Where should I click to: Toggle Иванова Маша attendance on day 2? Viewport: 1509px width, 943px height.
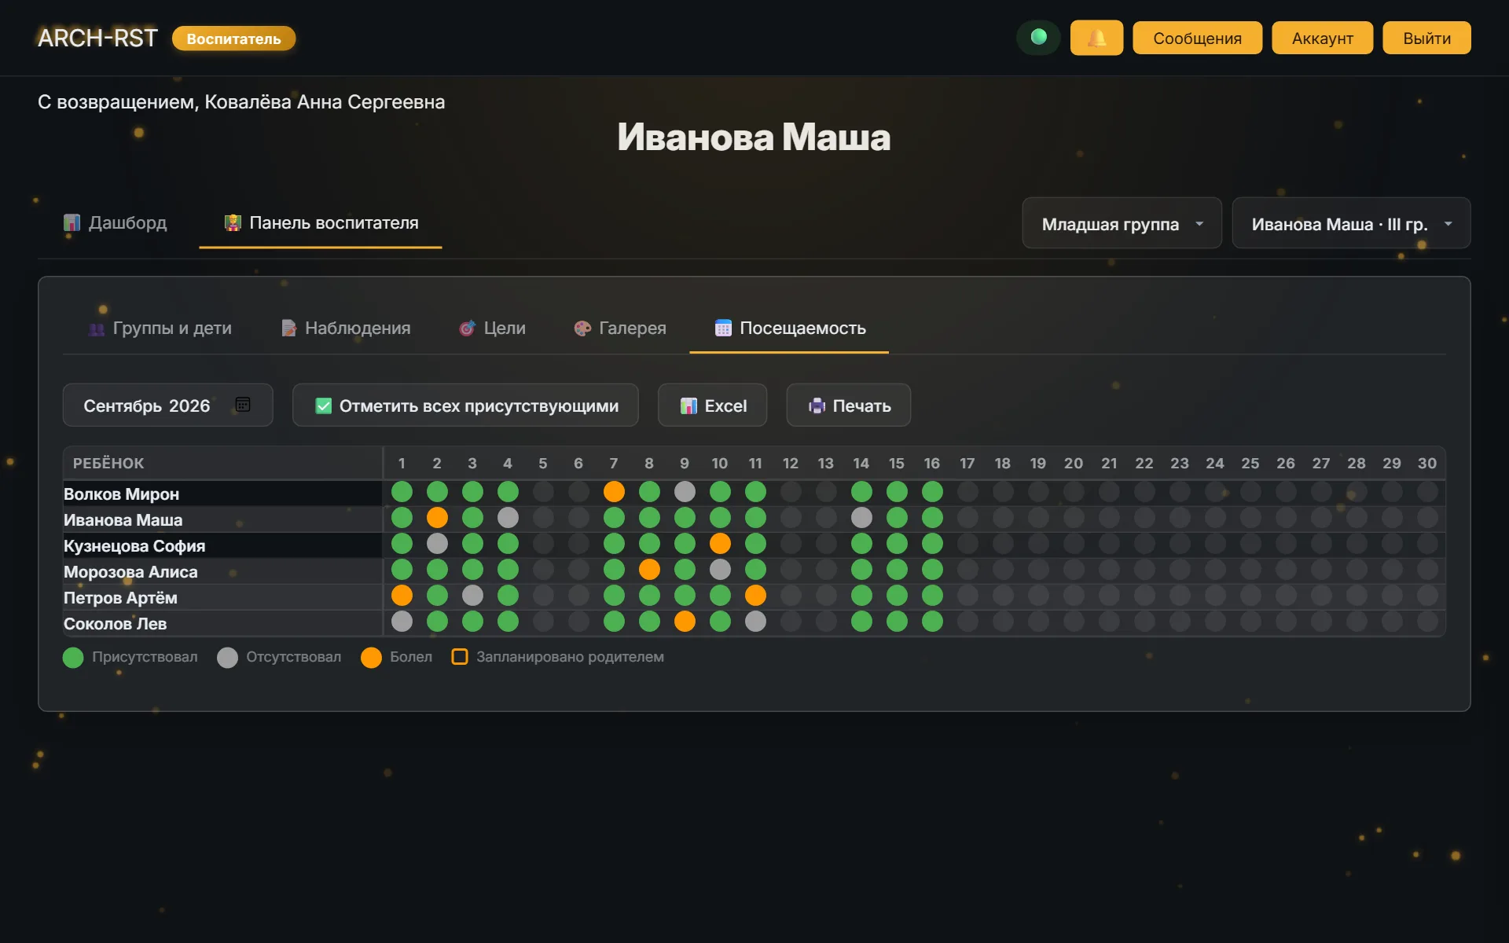click(x=437, y=518)
